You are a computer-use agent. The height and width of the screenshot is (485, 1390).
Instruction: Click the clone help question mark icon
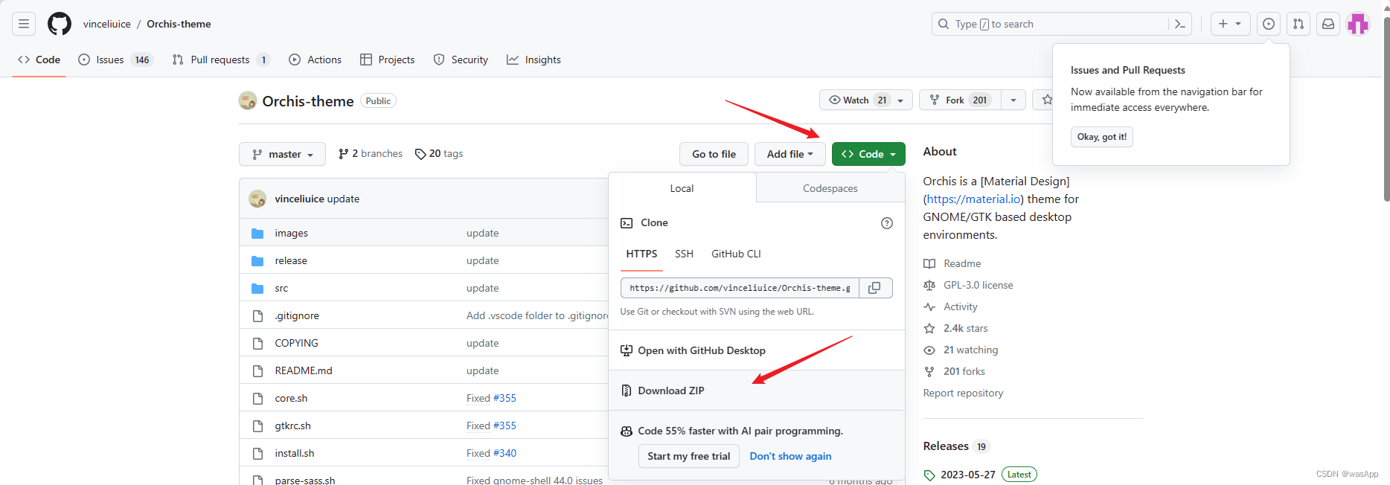point(887,223)
